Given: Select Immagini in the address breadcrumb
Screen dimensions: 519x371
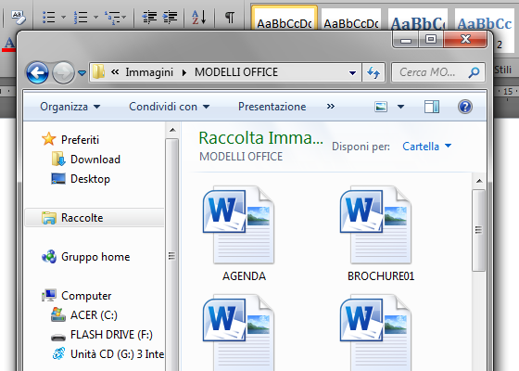Looking at the screenshot, I should (x=149, y=72).
